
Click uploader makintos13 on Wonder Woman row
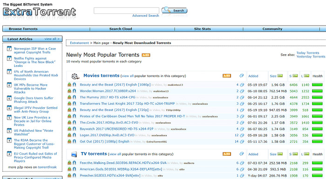pos(161,91)
